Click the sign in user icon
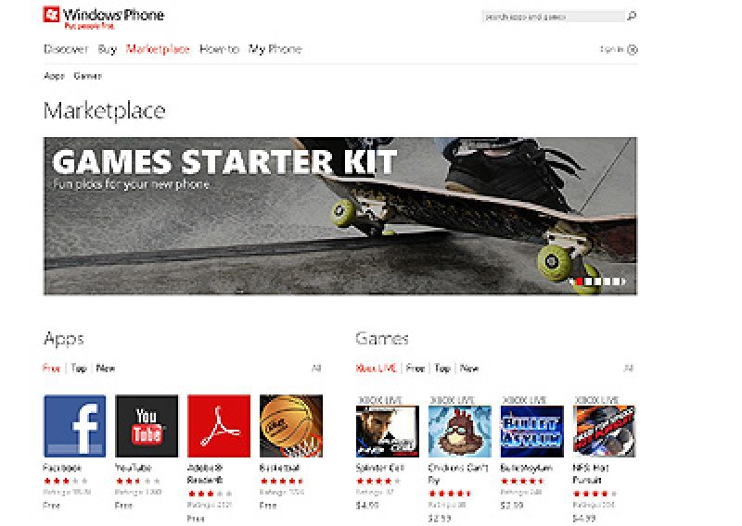The image size is (742, 526). [x=633, y=50]
